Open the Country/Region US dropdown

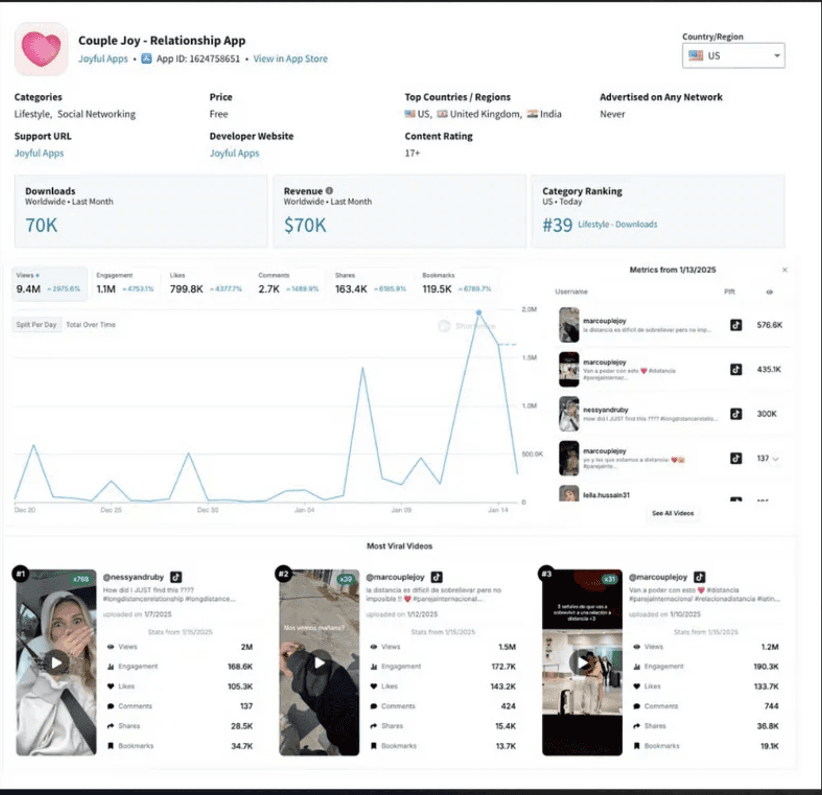coord(734,55)
